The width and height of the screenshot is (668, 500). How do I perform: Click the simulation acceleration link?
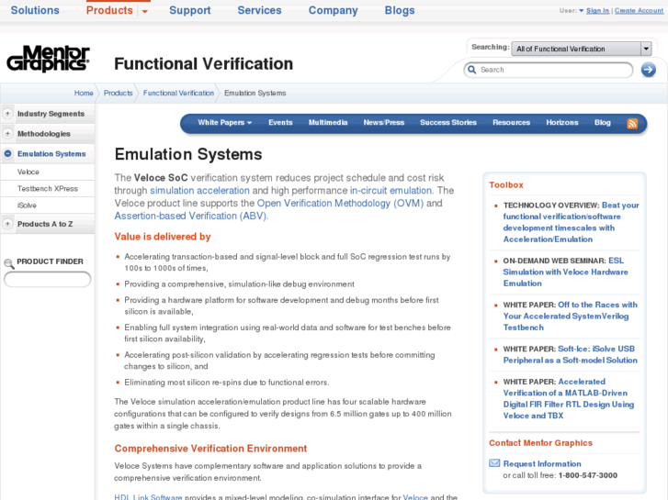click(199, 190)
